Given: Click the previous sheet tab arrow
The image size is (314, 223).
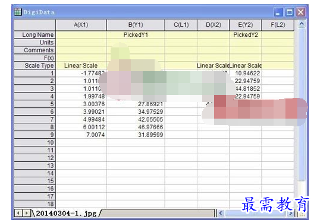Looking at the screenshot, I should coord(18,214).
